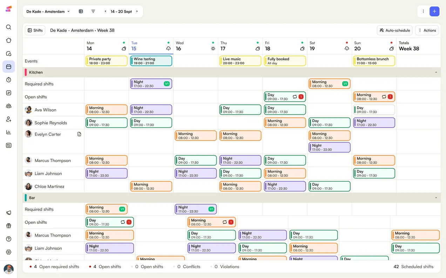
Task: Open the stopwatch time tracking icon
Action: click(x=9, y=80)
